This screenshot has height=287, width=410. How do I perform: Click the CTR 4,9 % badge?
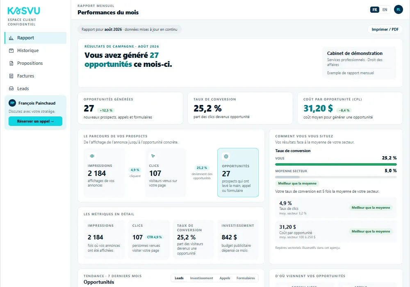154,237
